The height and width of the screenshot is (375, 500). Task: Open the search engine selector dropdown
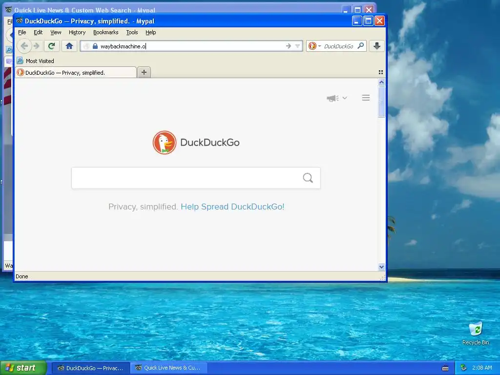314,46
